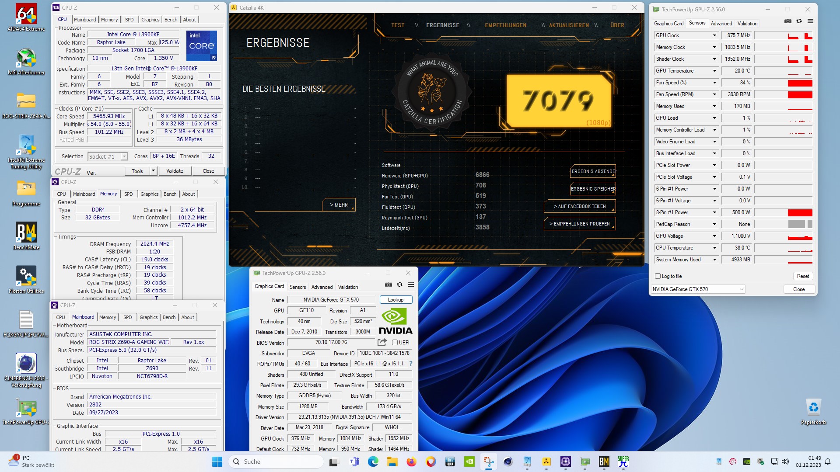
Task: Open hamburger menu in GPU-Z Sensors window
Action: [x=810, y=21]
